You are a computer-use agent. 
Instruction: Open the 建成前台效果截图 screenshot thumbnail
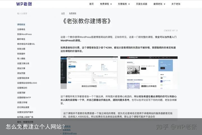[149, 73]
